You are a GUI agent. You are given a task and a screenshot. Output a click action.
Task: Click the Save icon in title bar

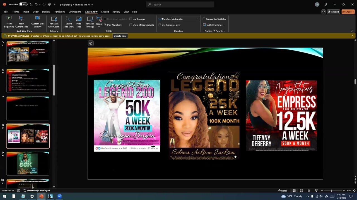pos(31,4)
